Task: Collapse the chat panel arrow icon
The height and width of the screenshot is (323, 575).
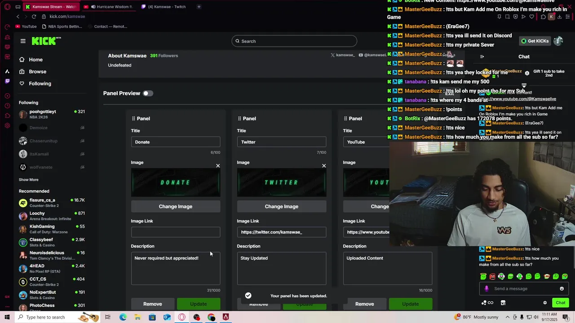Action: pos(482,57)
